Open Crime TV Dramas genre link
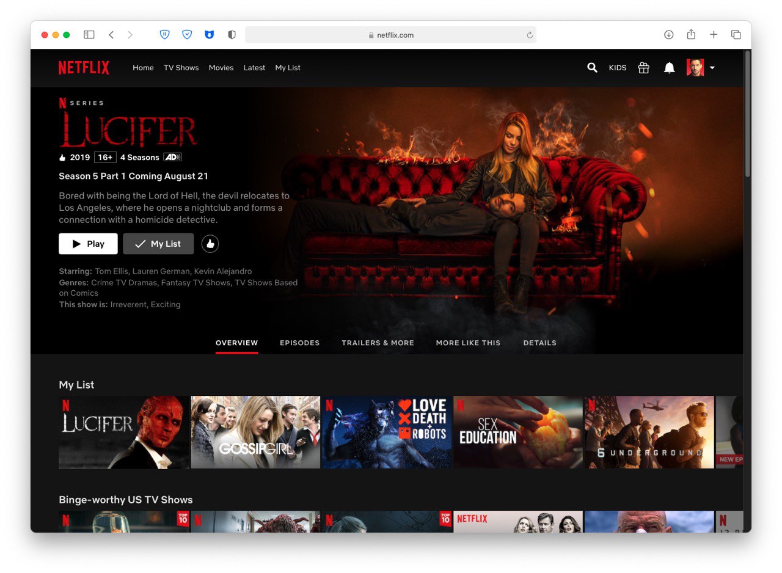 (x=125, y=282)
